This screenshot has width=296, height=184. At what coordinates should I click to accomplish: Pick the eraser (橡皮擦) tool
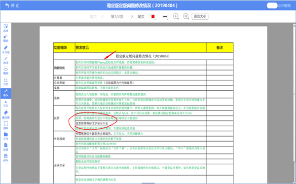pos(5,114)
